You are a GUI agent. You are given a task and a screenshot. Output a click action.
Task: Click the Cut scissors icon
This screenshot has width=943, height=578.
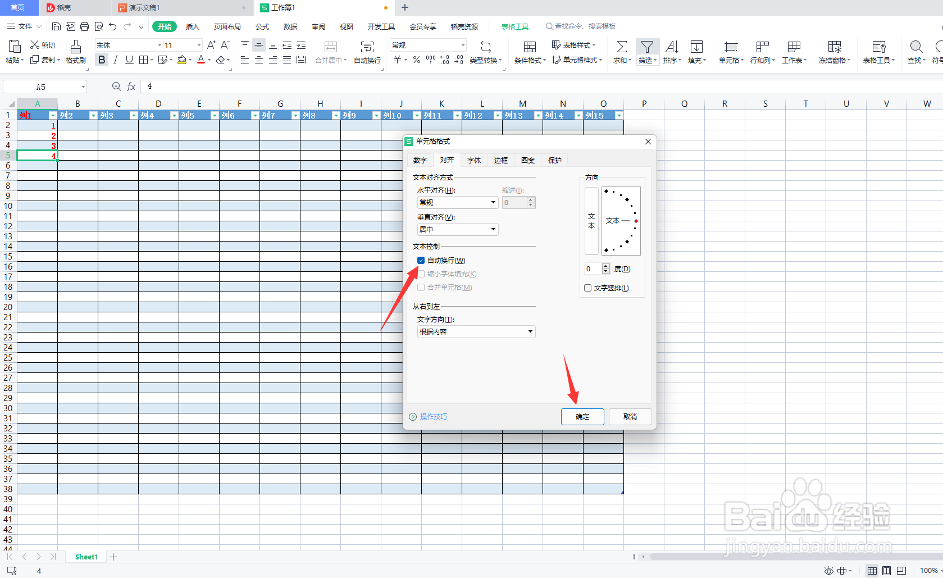35,45
